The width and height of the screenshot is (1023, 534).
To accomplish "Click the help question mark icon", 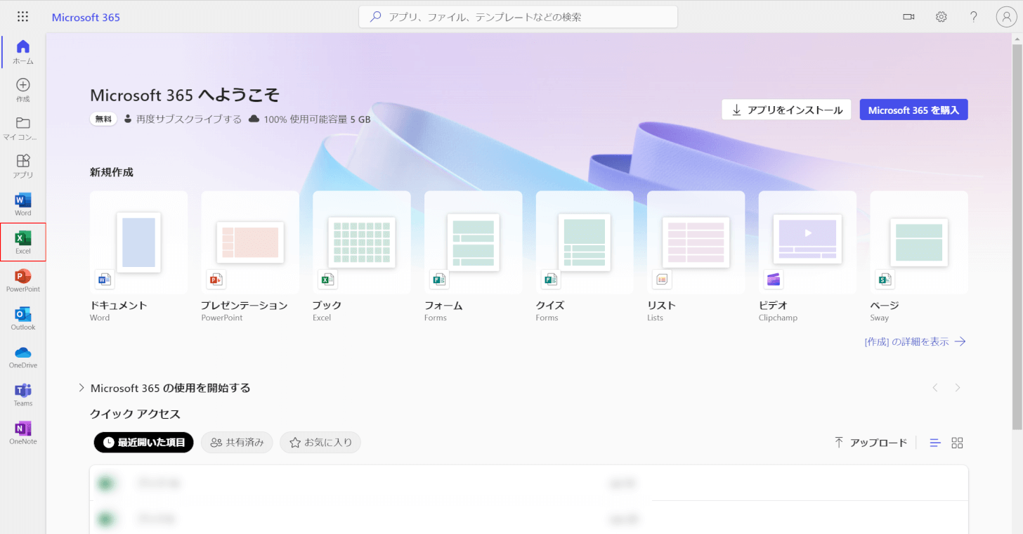I will tap(974, 17).
